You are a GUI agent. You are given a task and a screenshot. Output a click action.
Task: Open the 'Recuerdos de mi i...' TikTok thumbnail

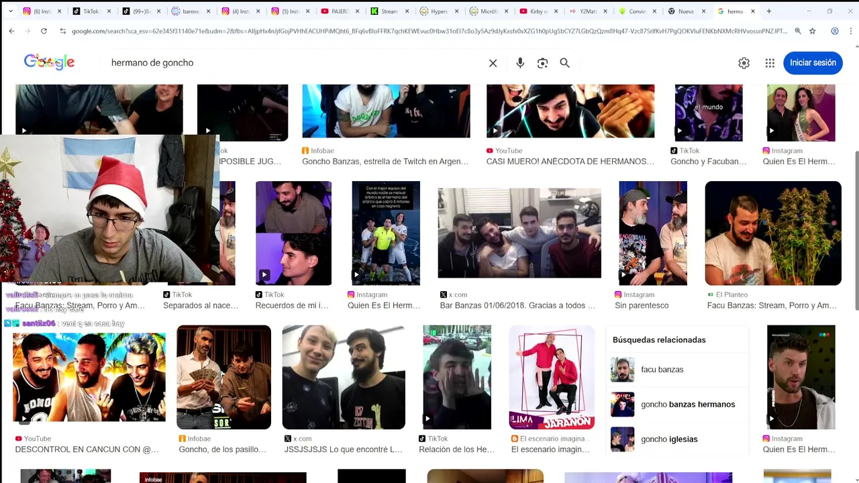[x=293, y=233]
